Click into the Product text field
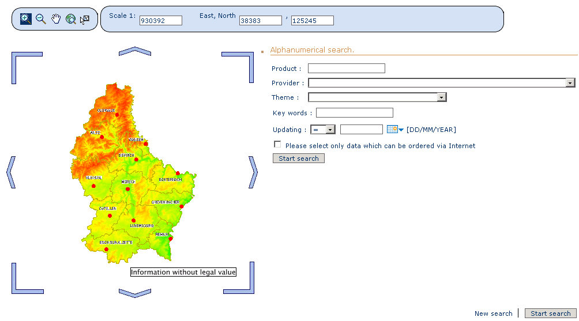The width and height of the screenshot is (579, 321). pyautogui.click(x=346, y=69)
